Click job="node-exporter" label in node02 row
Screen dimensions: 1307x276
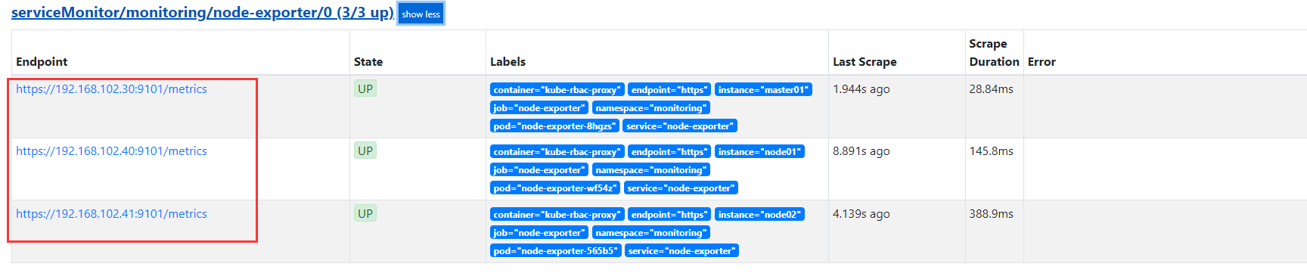pos(539,233)
